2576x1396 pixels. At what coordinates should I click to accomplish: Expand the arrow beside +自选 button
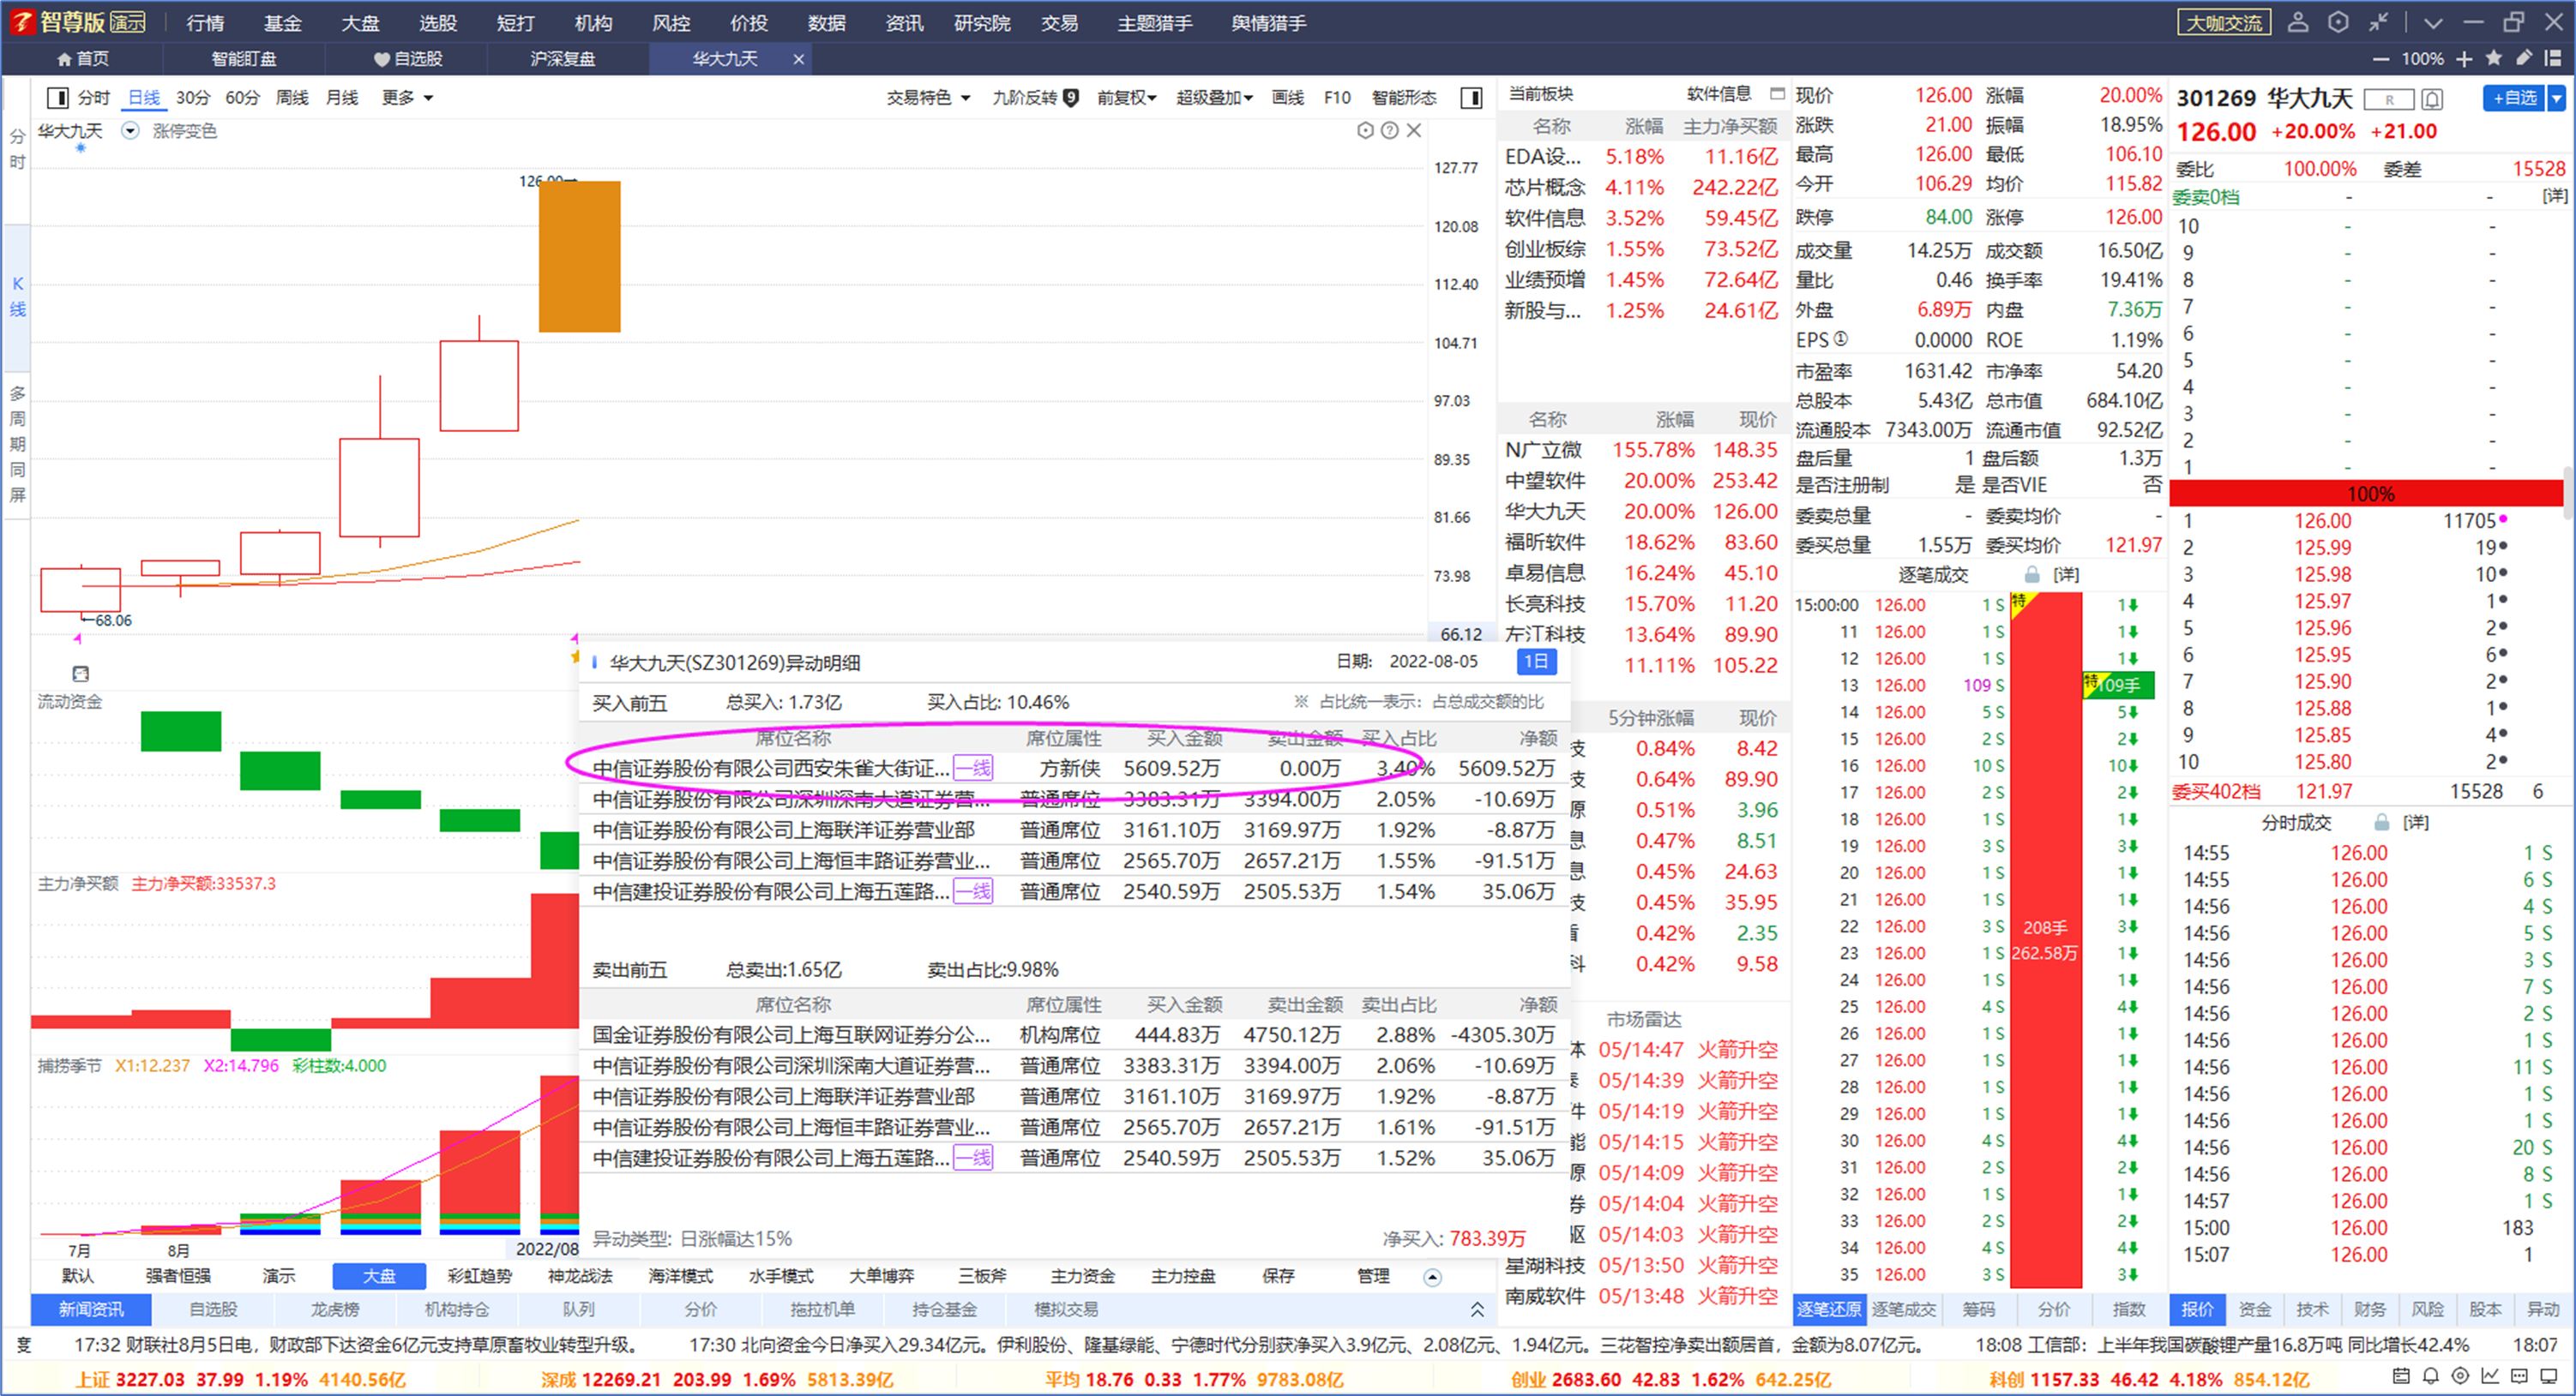point(2557,98)
